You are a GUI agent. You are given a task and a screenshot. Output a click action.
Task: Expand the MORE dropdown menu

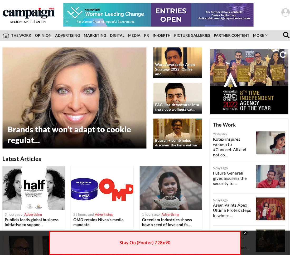(260, 35)
